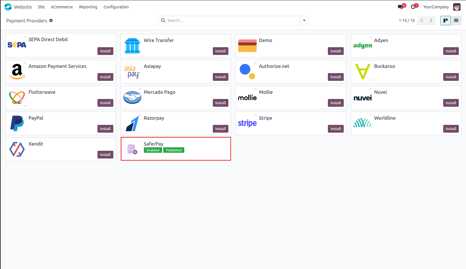Switch to Kanban view
Viewport: 466px width, 269px height.
point(446,20)
